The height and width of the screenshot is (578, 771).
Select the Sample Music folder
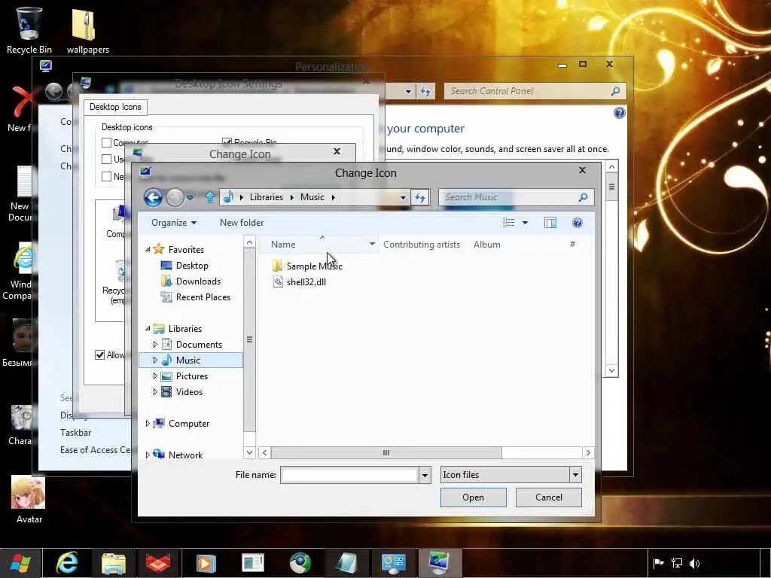click(x=307, y=266)
